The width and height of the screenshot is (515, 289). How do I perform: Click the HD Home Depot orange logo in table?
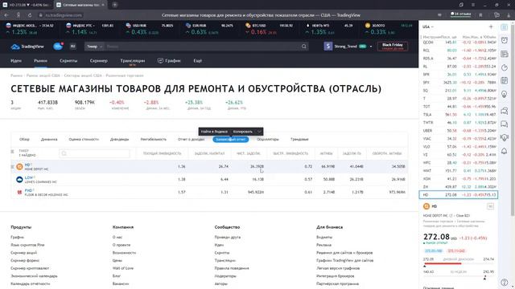[x=19, y=167]
